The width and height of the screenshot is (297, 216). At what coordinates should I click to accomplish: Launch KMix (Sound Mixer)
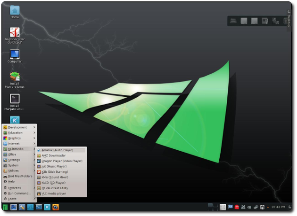tap(61, 177)
